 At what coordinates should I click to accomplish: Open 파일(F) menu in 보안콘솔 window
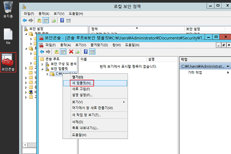pyautogui.click(x=50, y=45)
